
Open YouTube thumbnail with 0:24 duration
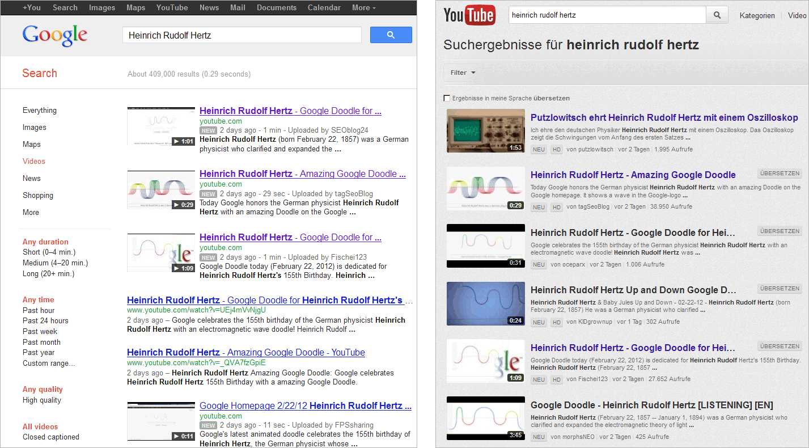486,303
